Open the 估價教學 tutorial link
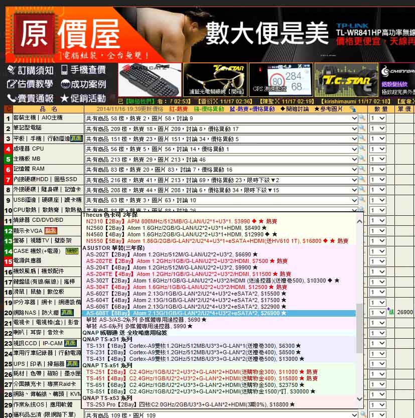Viewport: 415px width, 418px height. coord(30,84)
